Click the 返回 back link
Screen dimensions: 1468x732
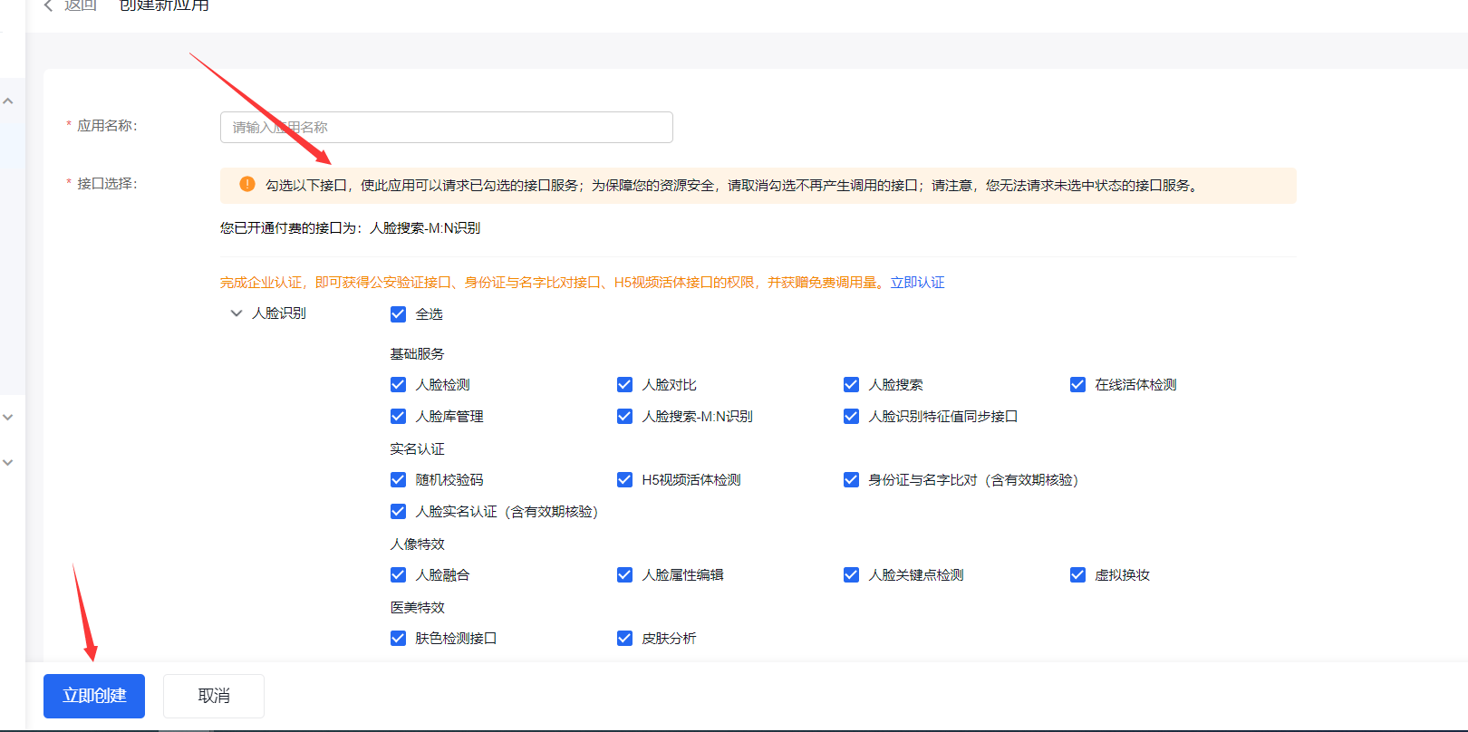pyautogui.click(x=80, y=5)
